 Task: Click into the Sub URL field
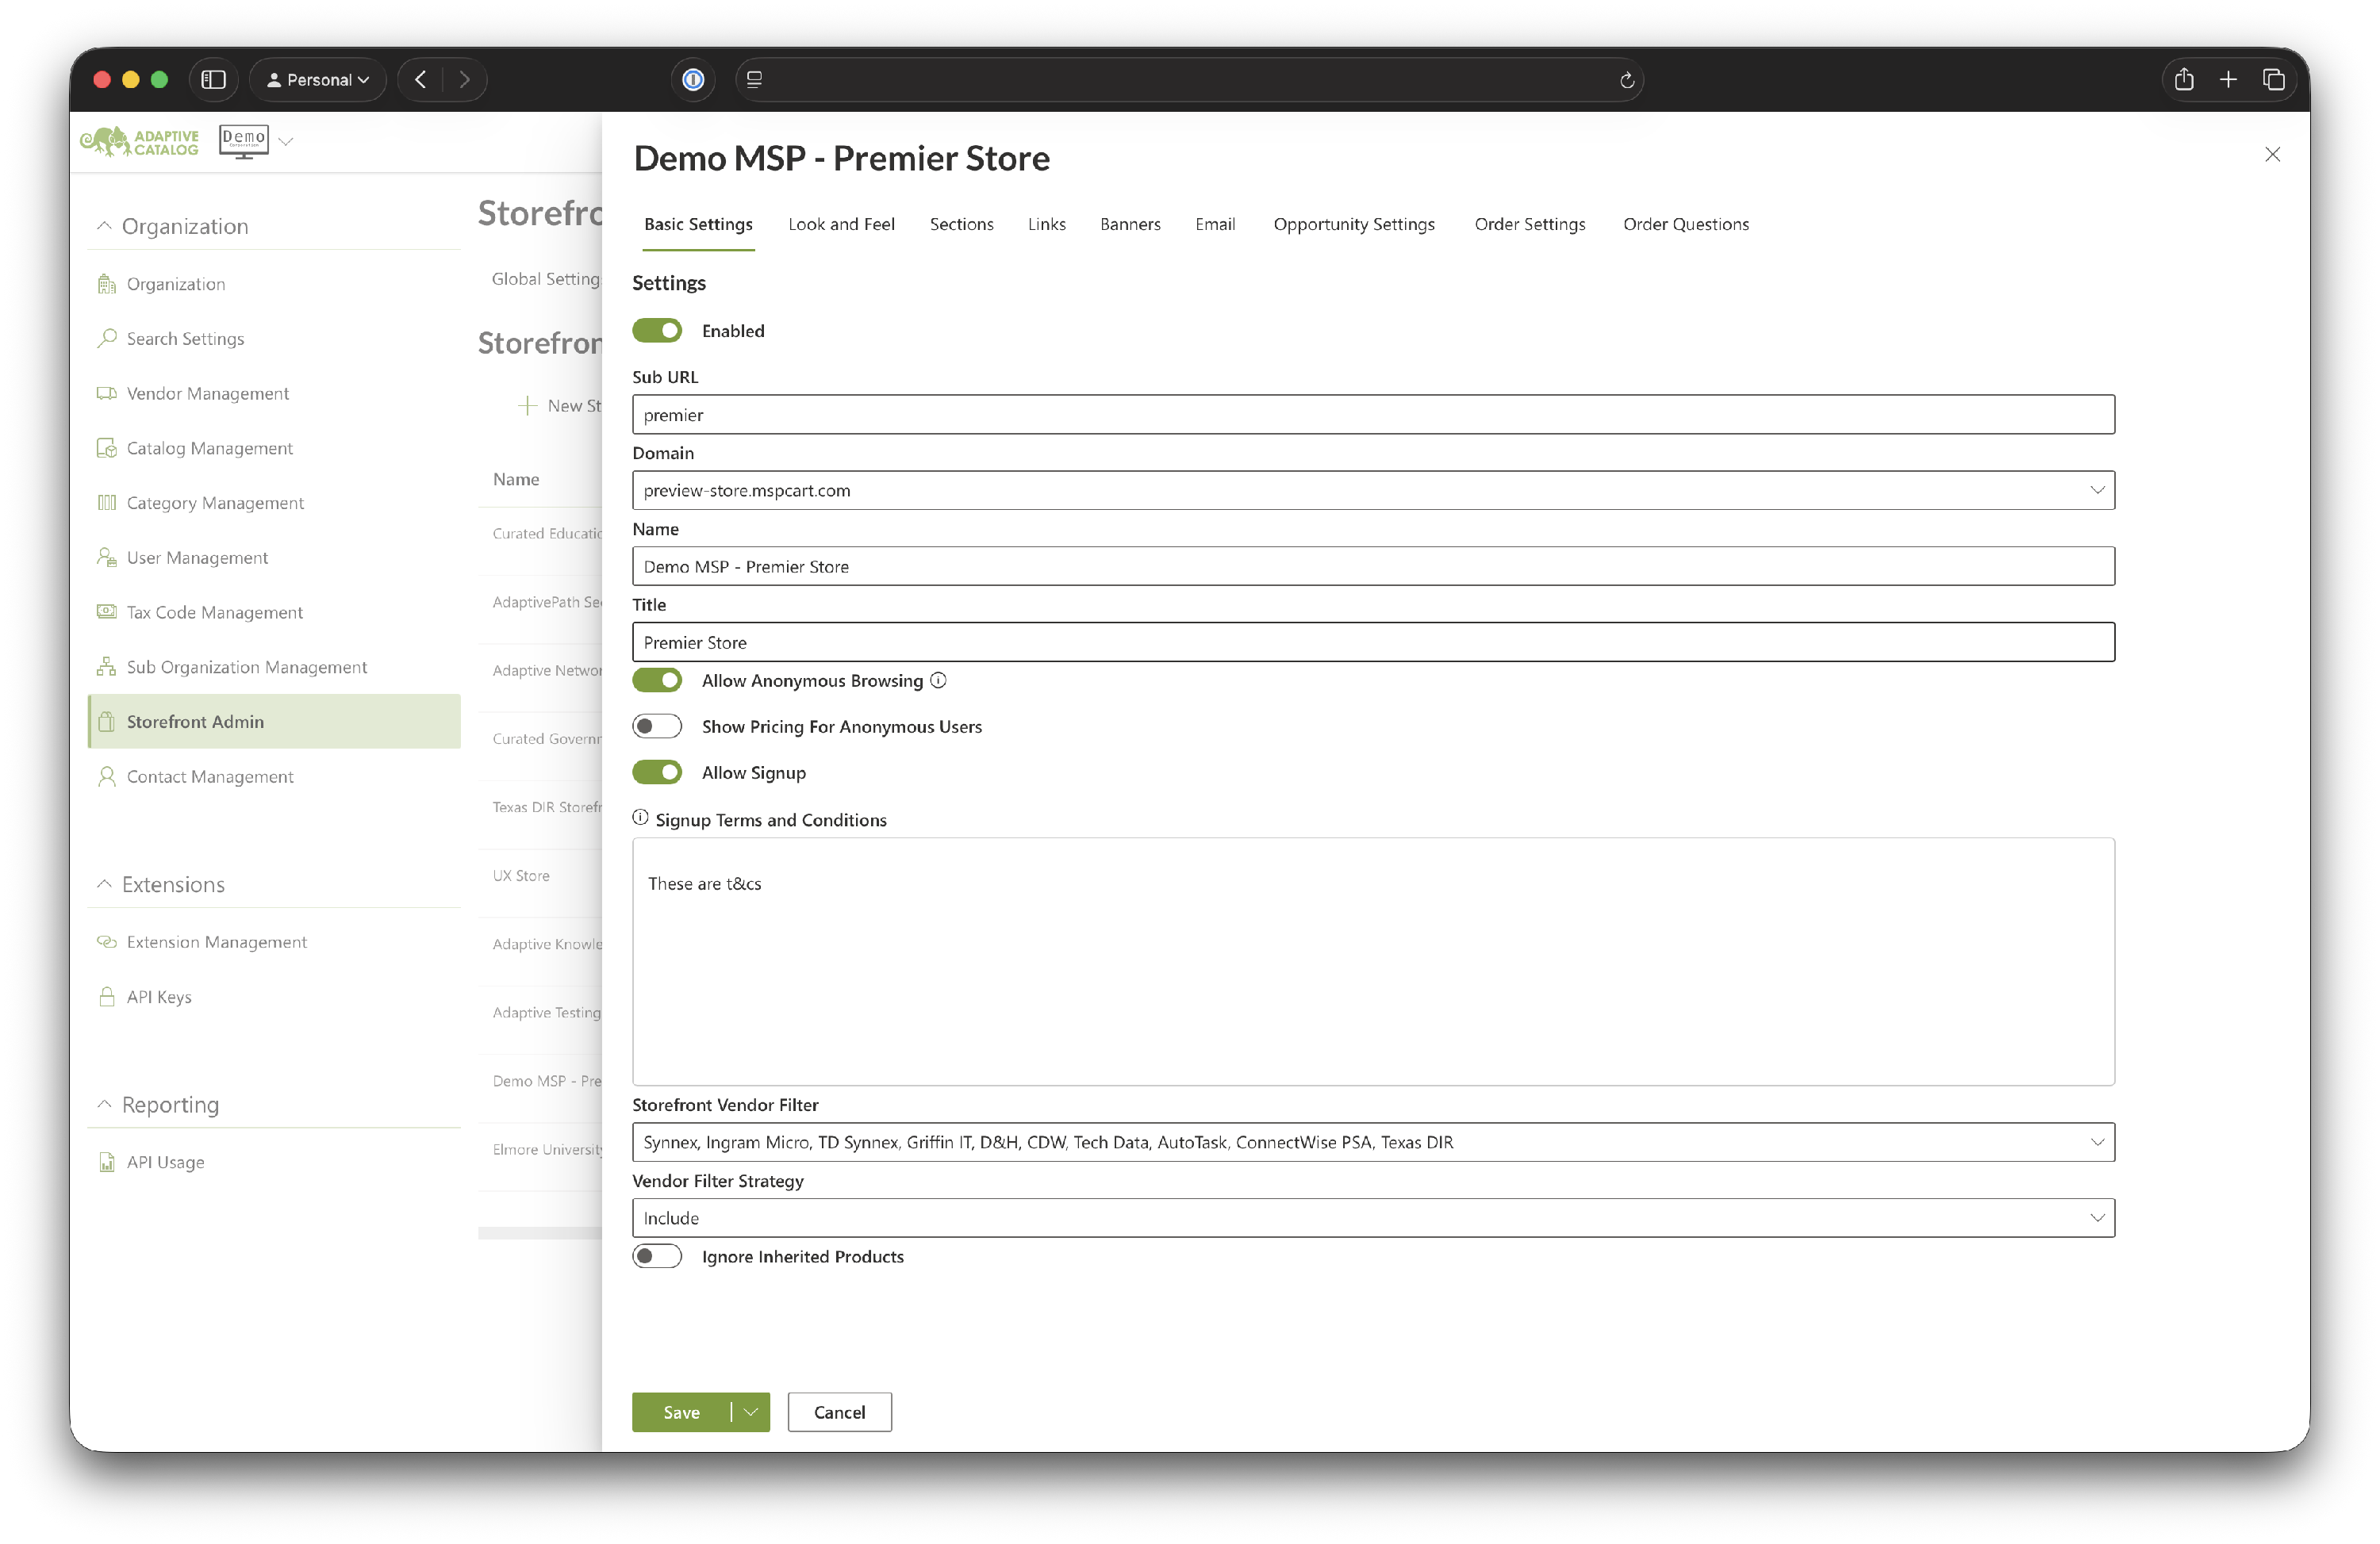pyautogui.click(x=1372, y=415)
